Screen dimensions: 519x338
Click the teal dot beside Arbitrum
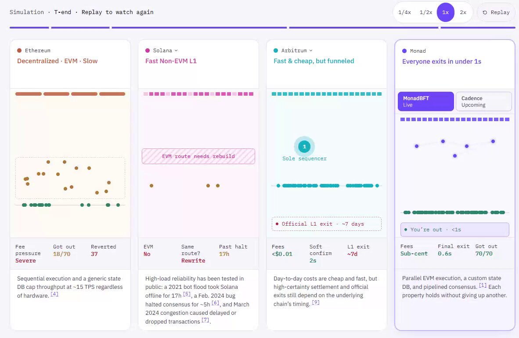point(276,50)
